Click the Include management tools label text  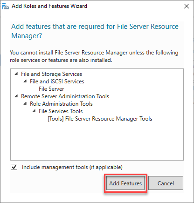pos(72,167)
